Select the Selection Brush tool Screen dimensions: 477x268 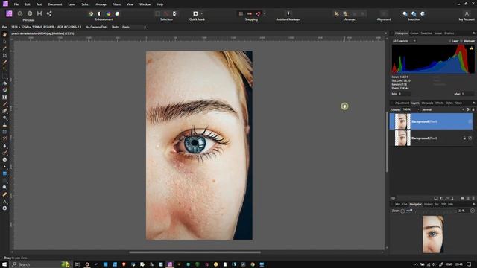pos(4,63)
